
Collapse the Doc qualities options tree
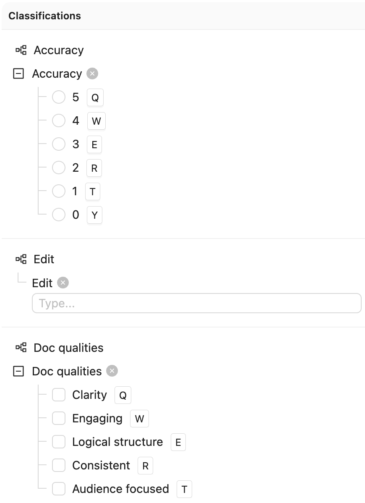[18, 371]
